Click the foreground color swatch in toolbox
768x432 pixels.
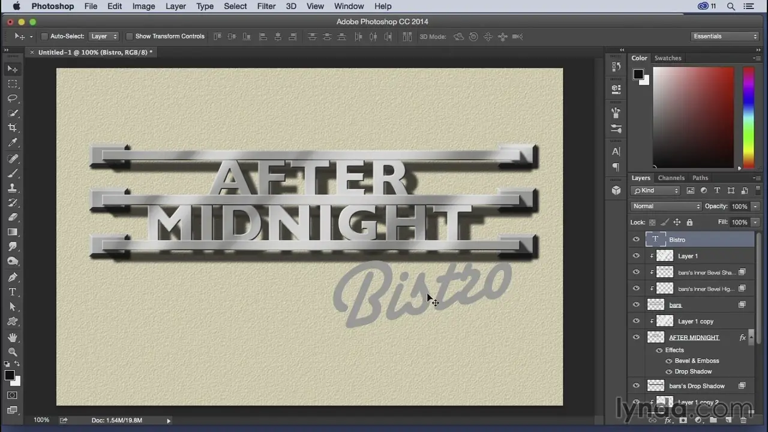pyautogui.click(x=10, y=376)
